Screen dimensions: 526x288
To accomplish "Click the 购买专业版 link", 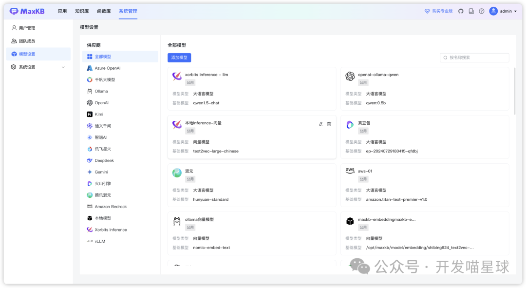I will [442, 11].
